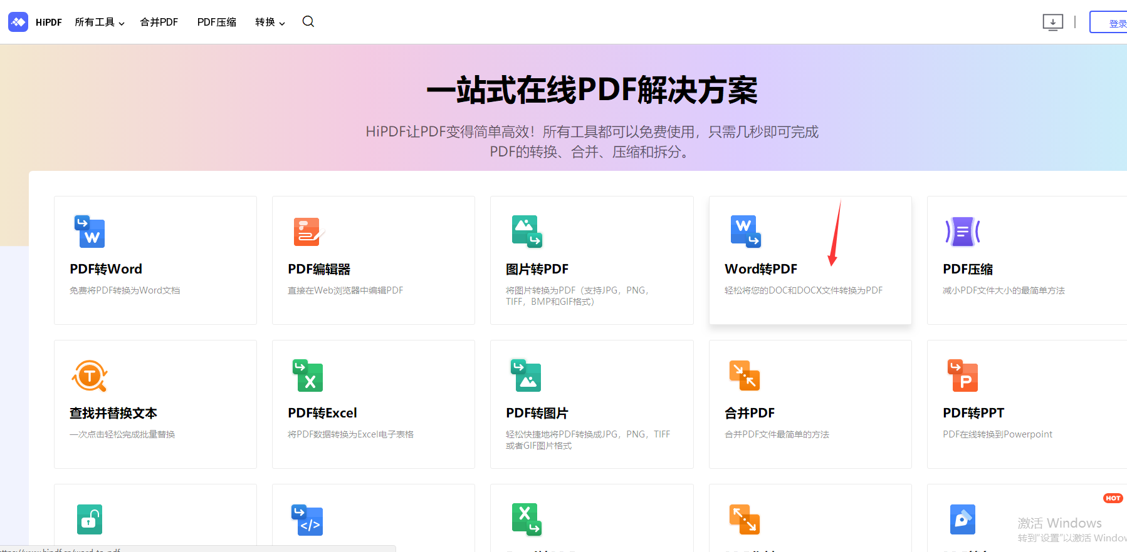The width and height of the screenshot is (1127, 552).
Task: Click the 图片转PDF description mentioning JPG, PNG
Action: coord(577,296)
